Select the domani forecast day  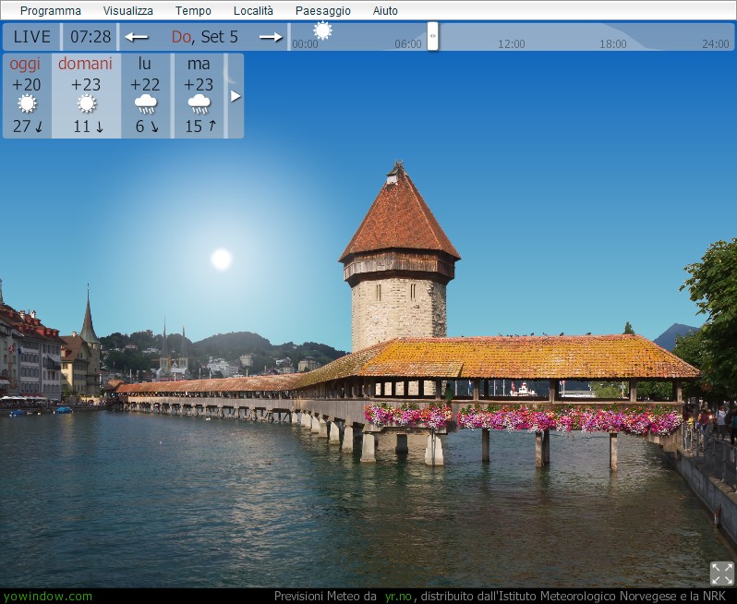click(x=86, y=96)
